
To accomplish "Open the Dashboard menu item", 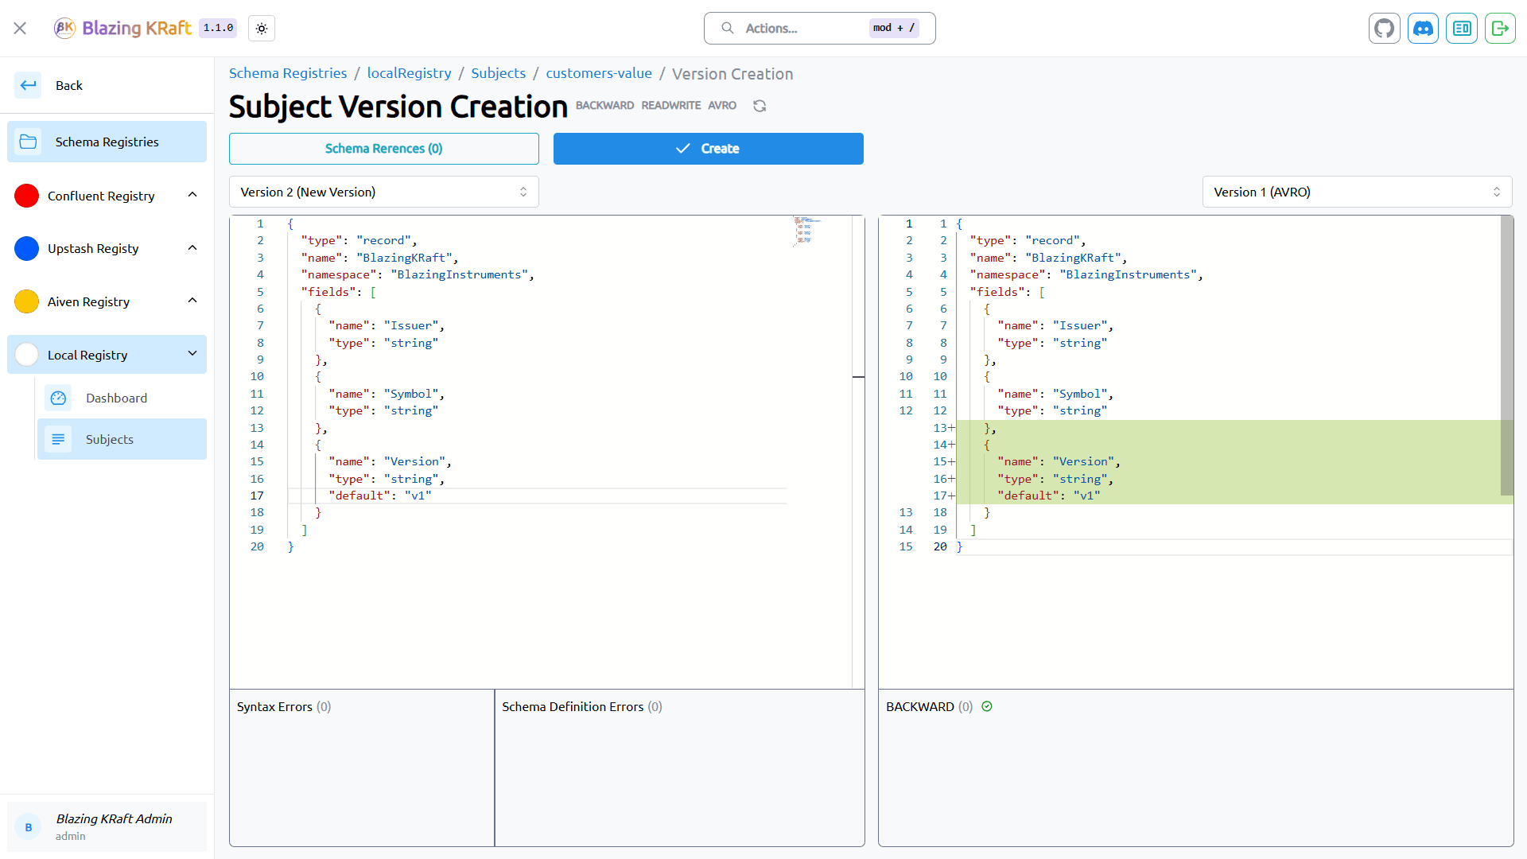I will [122, 398].
